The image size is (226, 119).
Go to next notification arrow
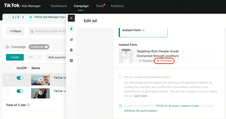pyautogui.click(x=23, y=17)
